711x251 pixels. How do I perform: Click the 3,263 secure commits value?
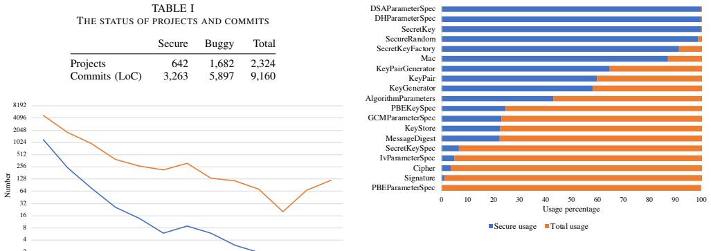(175, 76)
